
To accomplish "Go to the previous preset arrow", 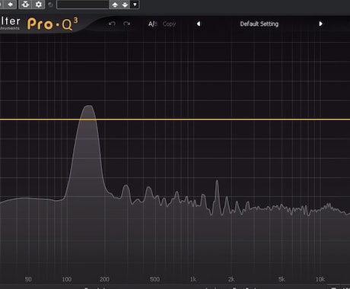I will point(199,24).
